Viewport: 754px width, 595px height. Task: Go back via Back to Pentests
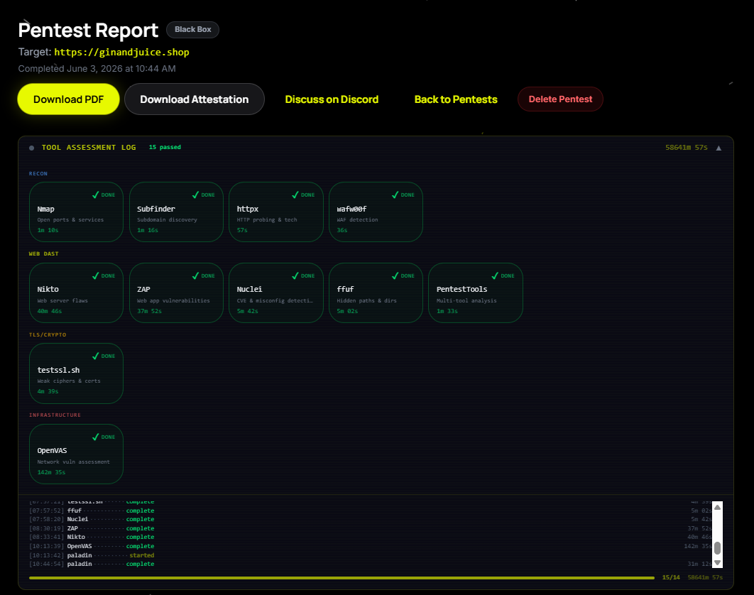click(x=456, y=99)
